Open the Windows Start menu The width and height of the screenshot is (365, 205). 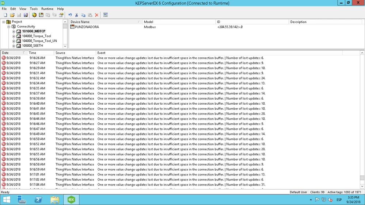(x=7, y=200)
